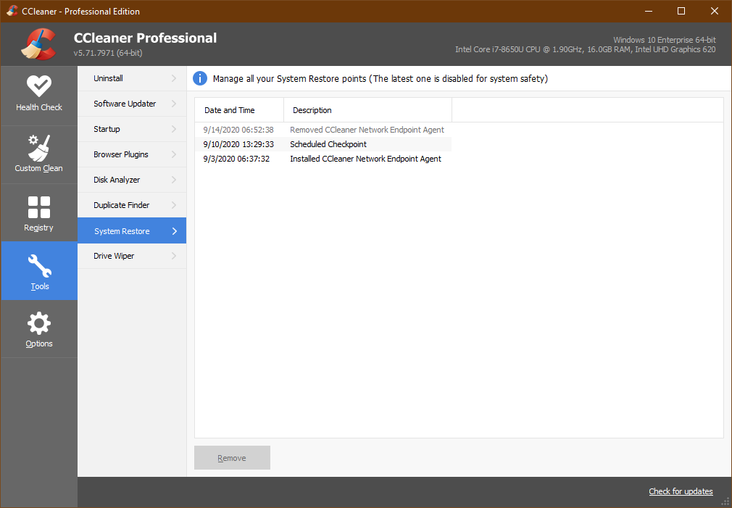Image resolution: width=732 pixels, height=508 pixels.
Task: Click the Remove button
Action: pyautogui.click(x=232, y=457)
